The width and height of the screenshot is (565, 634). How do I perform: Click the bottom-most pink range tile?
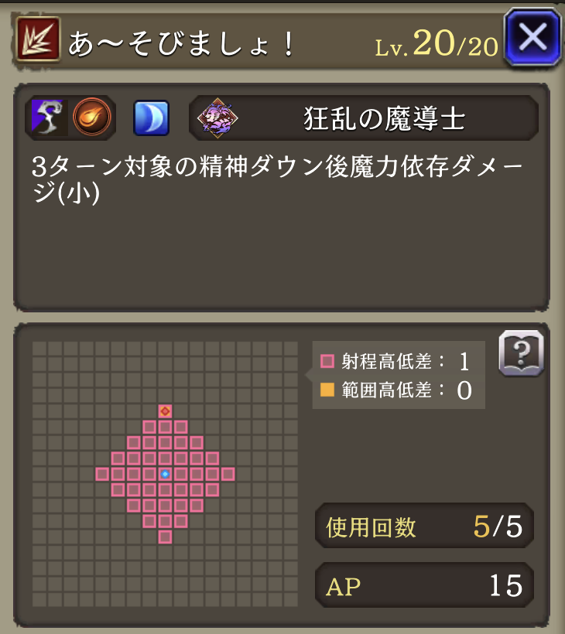pyautogui.click(x=165, y=537)
